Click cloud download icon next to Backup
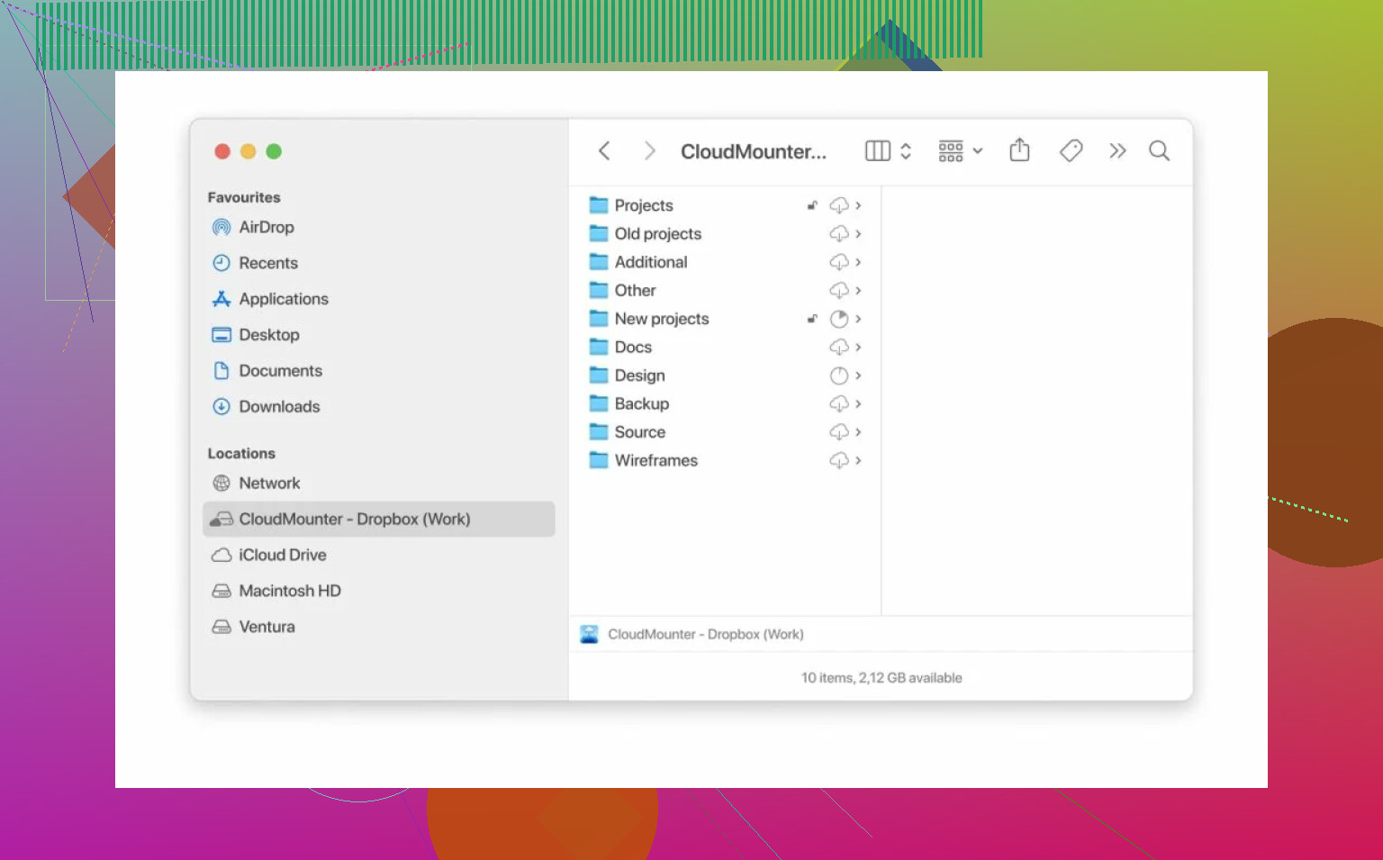The image size is (1383, 860). [x=838, y=404]
